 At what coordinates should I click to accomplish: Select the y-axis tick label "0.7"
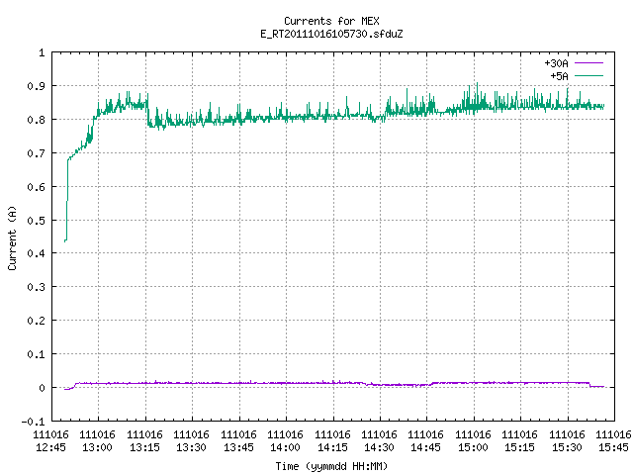point(36,153)
